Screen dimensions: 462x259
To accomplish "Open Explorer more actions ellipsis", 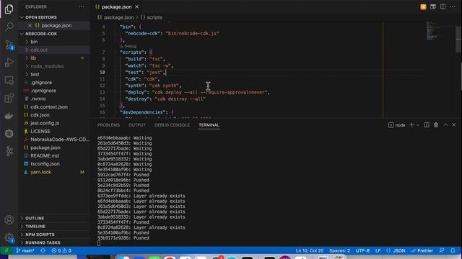I will [x=82, y=6].
